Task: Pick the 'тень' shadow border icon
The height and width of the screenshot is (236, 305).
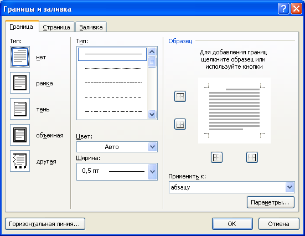Action: [20, 109]
